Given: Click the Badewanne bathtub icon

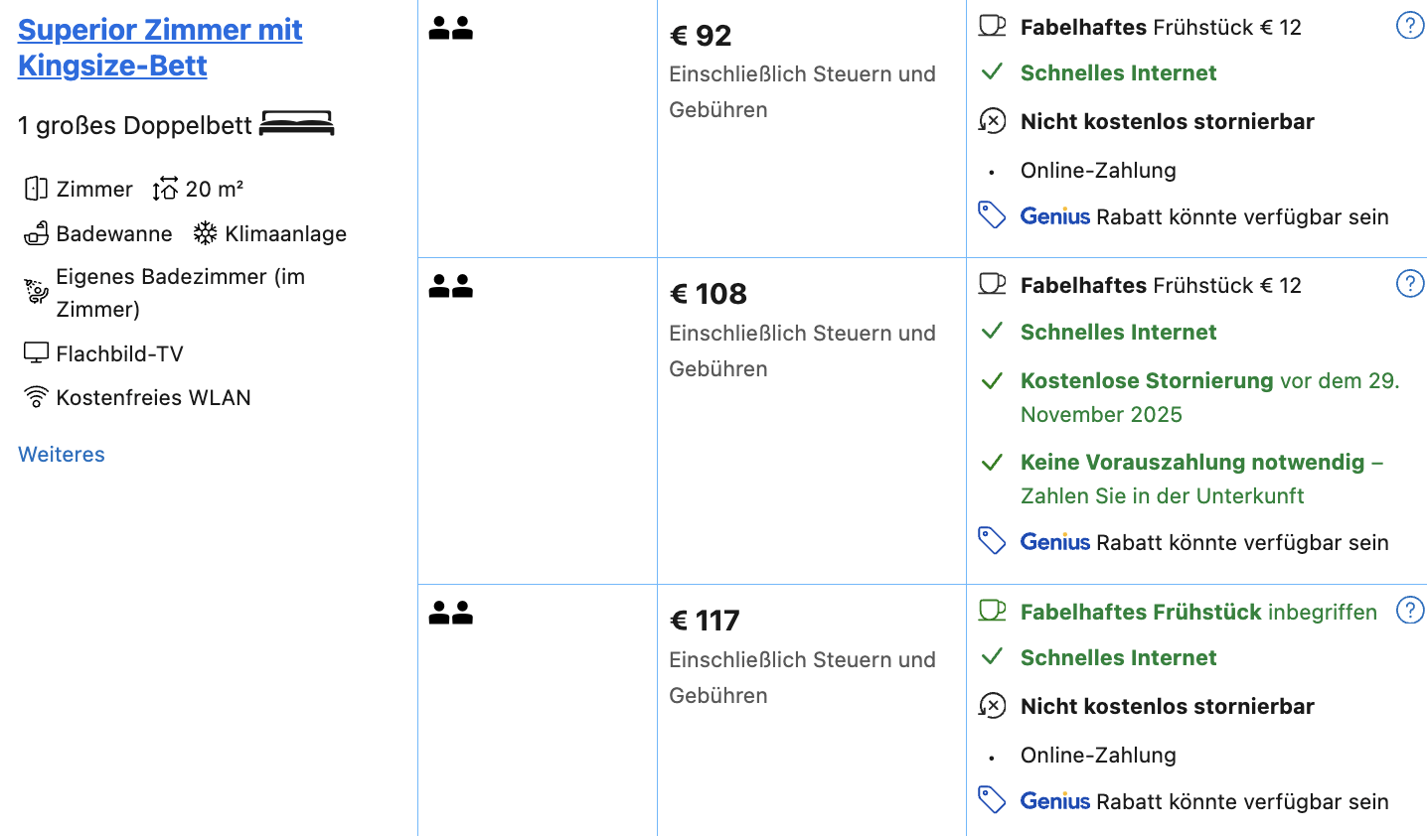Looking at the screenshot, I should coord(37,233).
